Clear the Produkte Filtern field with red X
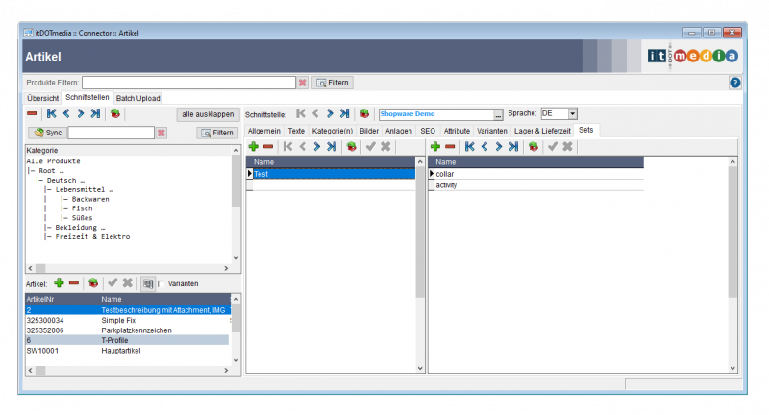 (x=302, y=84)
